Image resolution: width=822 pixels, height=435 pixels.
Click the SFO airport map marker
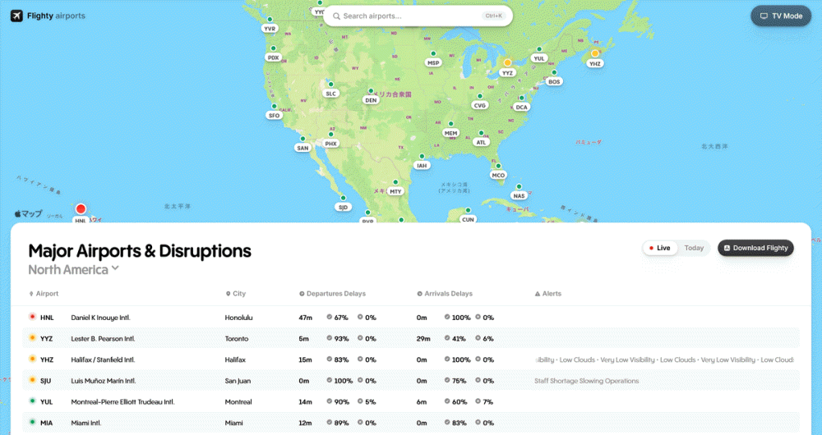274,108
